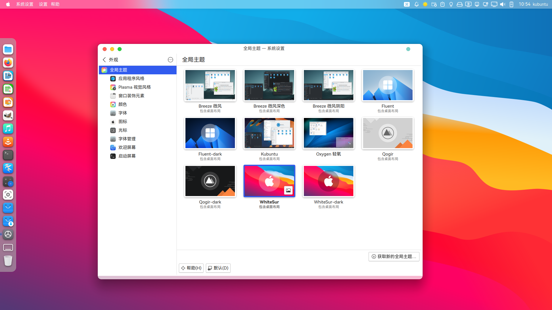Select the Oxygen 轻氧 theme
This screenshot has height=310, width=552.
click(x=329, y=133)
